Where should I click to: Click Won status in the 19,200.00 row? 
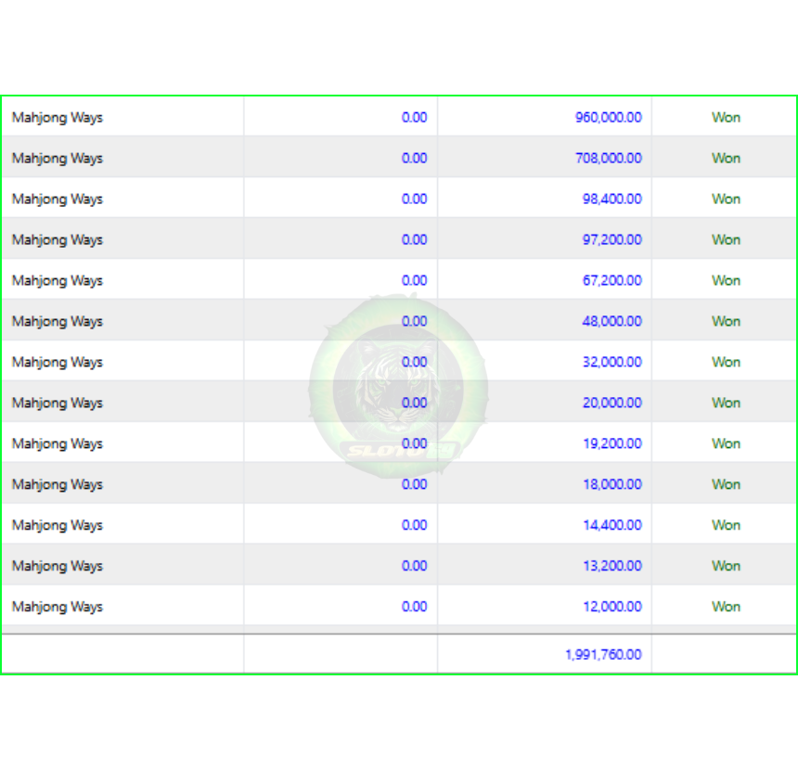point(726,443)
